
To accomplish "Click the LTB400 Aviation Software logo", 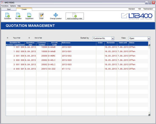I will coord(137,16).
